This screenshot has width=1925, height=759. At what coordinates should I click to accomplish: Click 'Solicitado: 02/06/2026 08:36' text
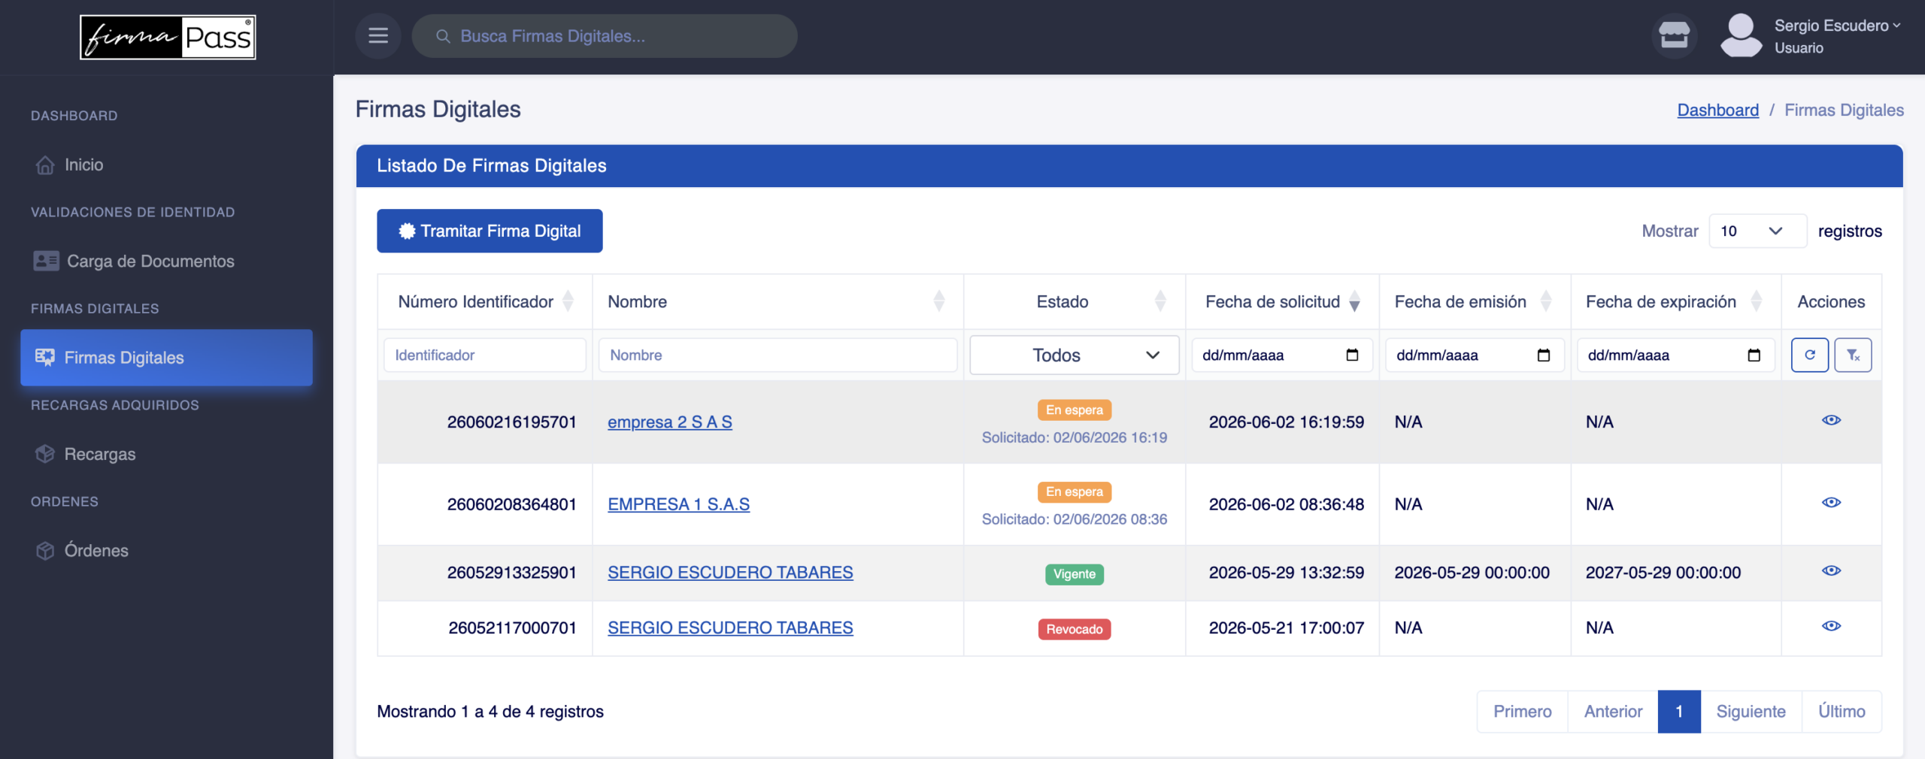pos(1075,519)
